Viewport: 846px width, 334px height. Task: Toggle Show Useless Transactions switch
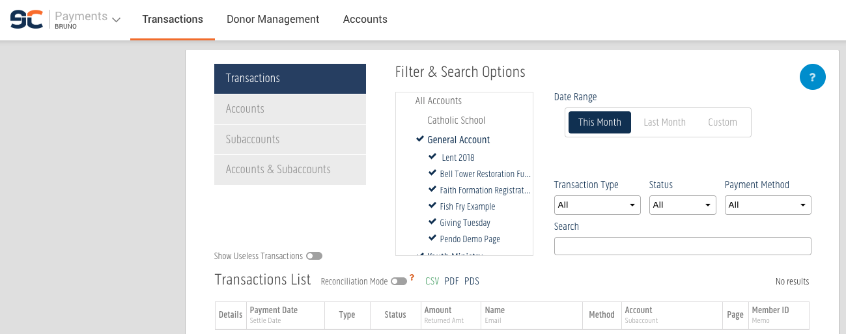[x=314, y=257]
